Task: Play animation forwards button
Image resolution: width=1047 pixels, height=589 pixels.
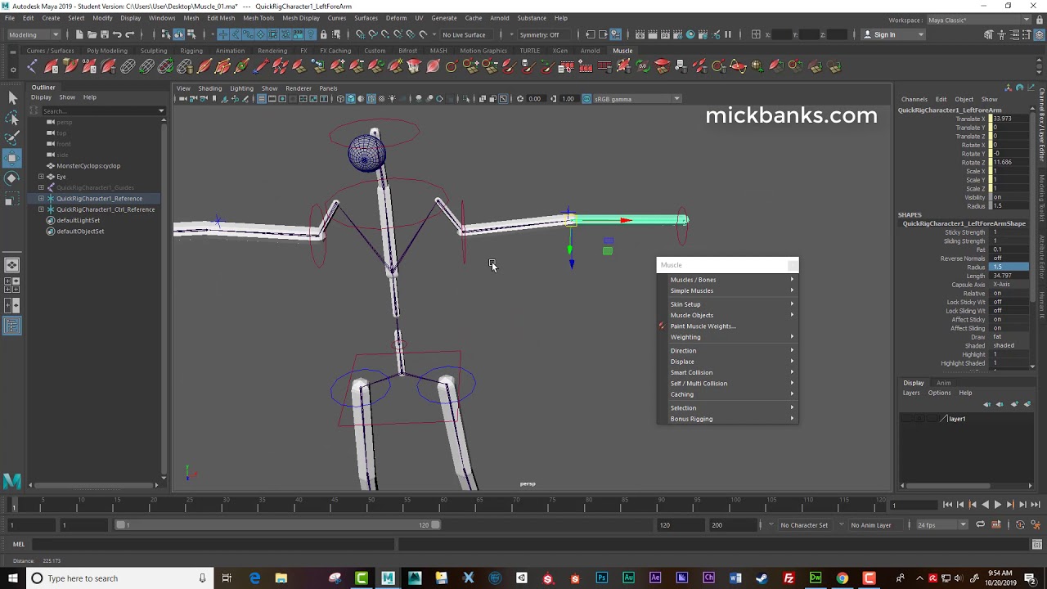Action: [x=997, y=505]
